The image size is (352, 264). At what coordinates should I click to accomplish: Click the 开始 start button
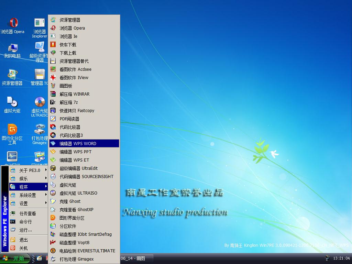(x=15, y=258)
